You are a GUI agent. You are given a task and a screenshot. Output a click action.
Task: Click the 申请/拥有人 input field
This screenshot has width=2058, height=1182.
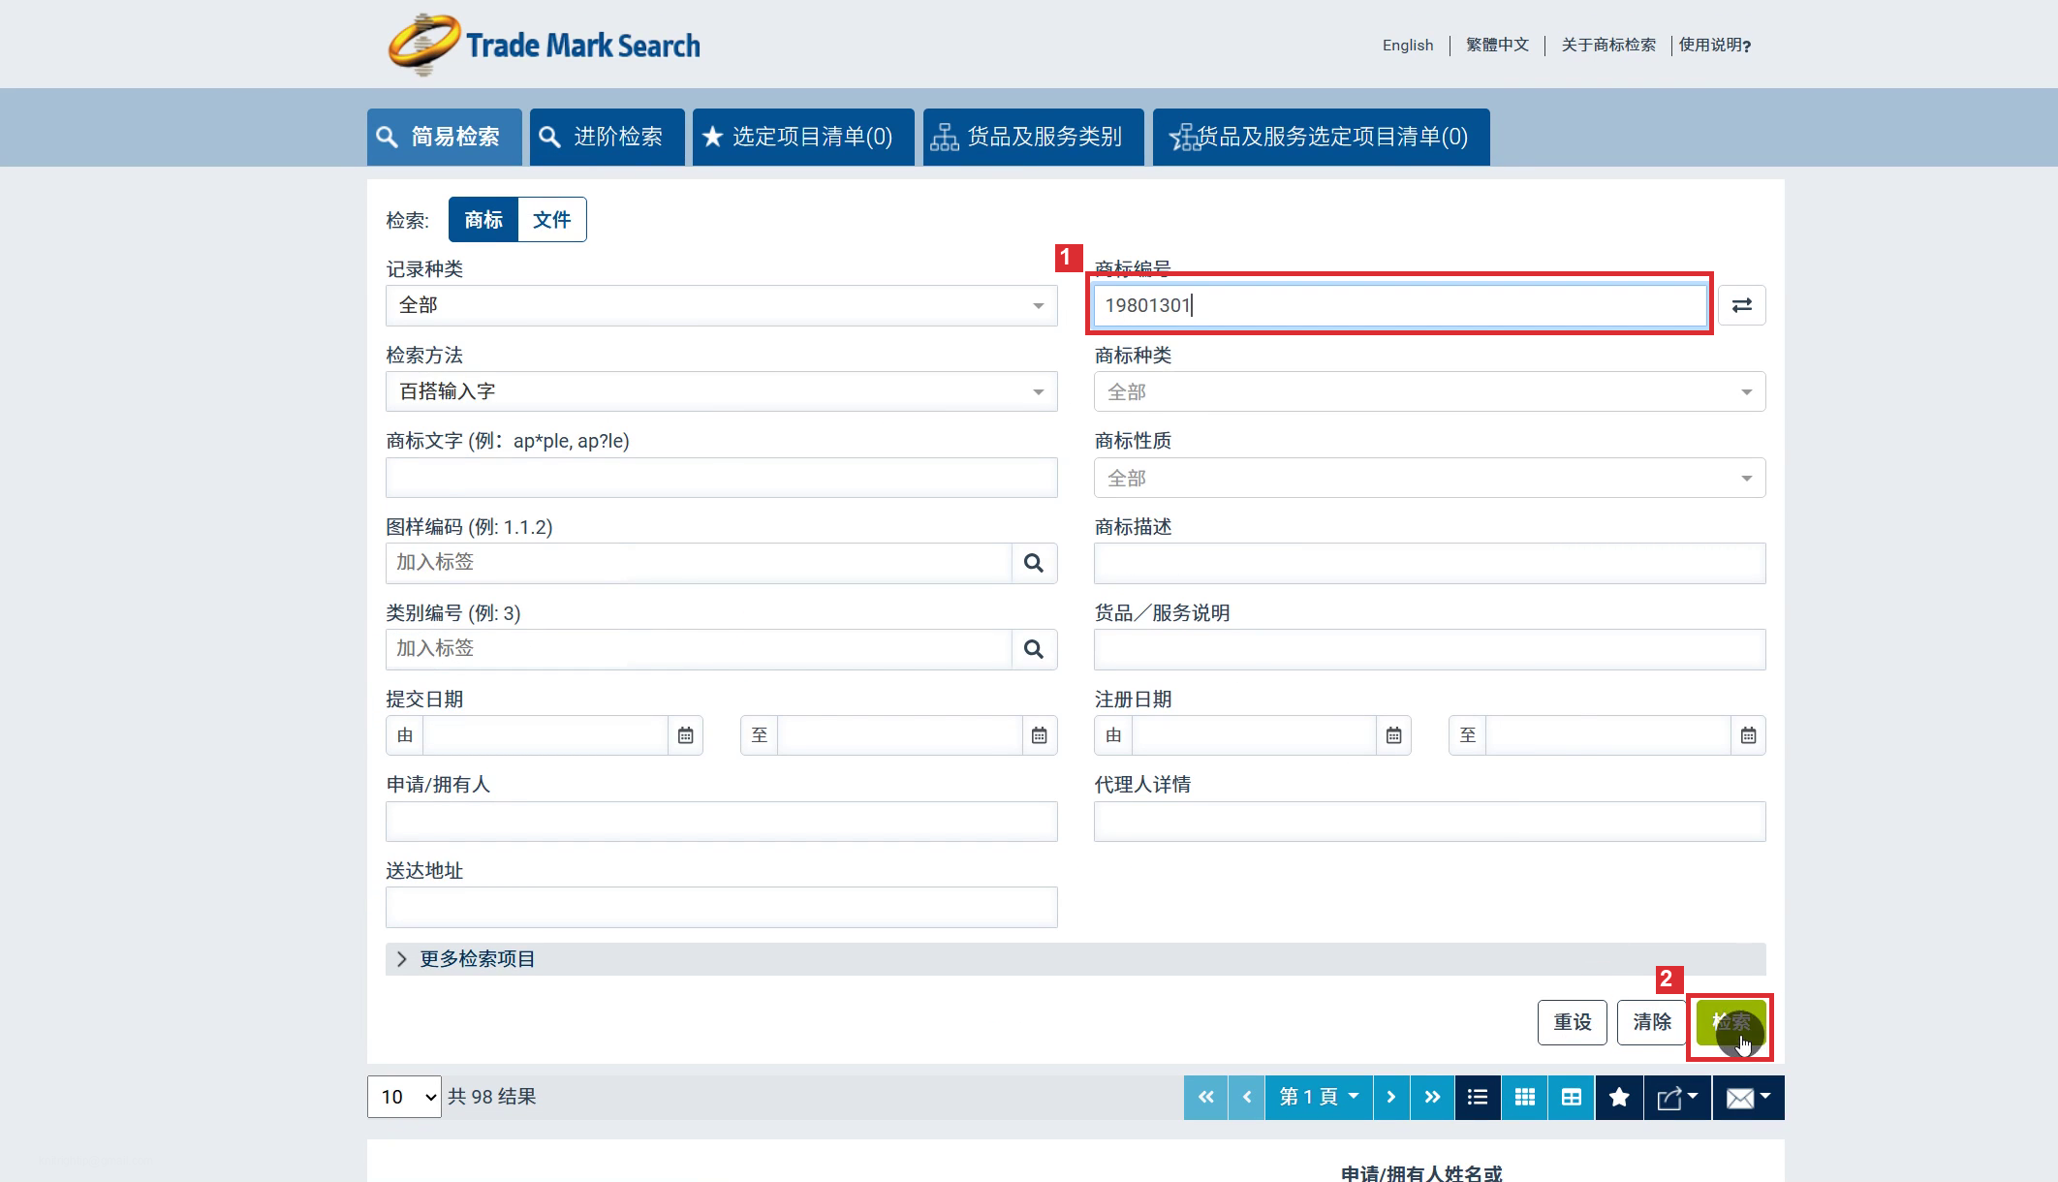tap(722, 822)
